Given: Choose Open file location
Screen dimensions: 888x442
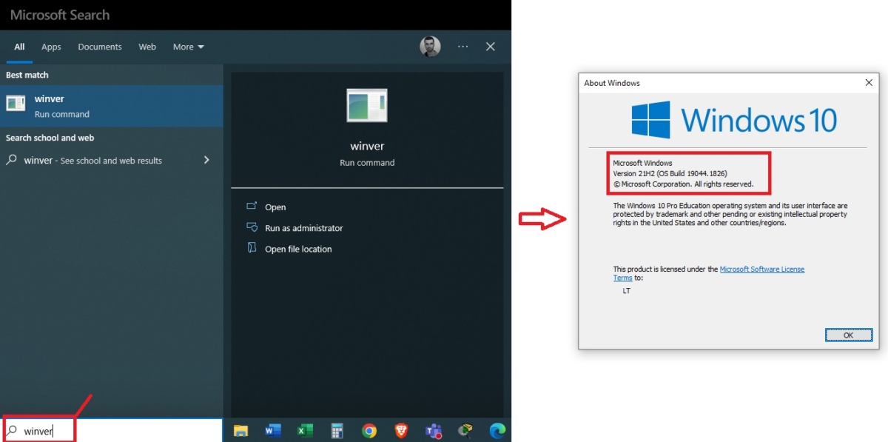Looking at the screenshot, I should (x=298, y=249).
